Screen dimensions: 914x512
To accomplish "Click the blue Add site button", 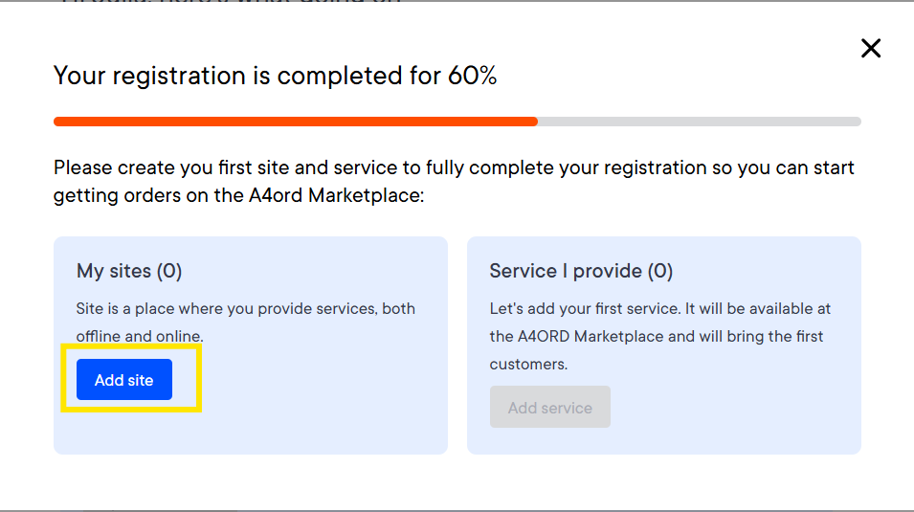I will (124, 380).
